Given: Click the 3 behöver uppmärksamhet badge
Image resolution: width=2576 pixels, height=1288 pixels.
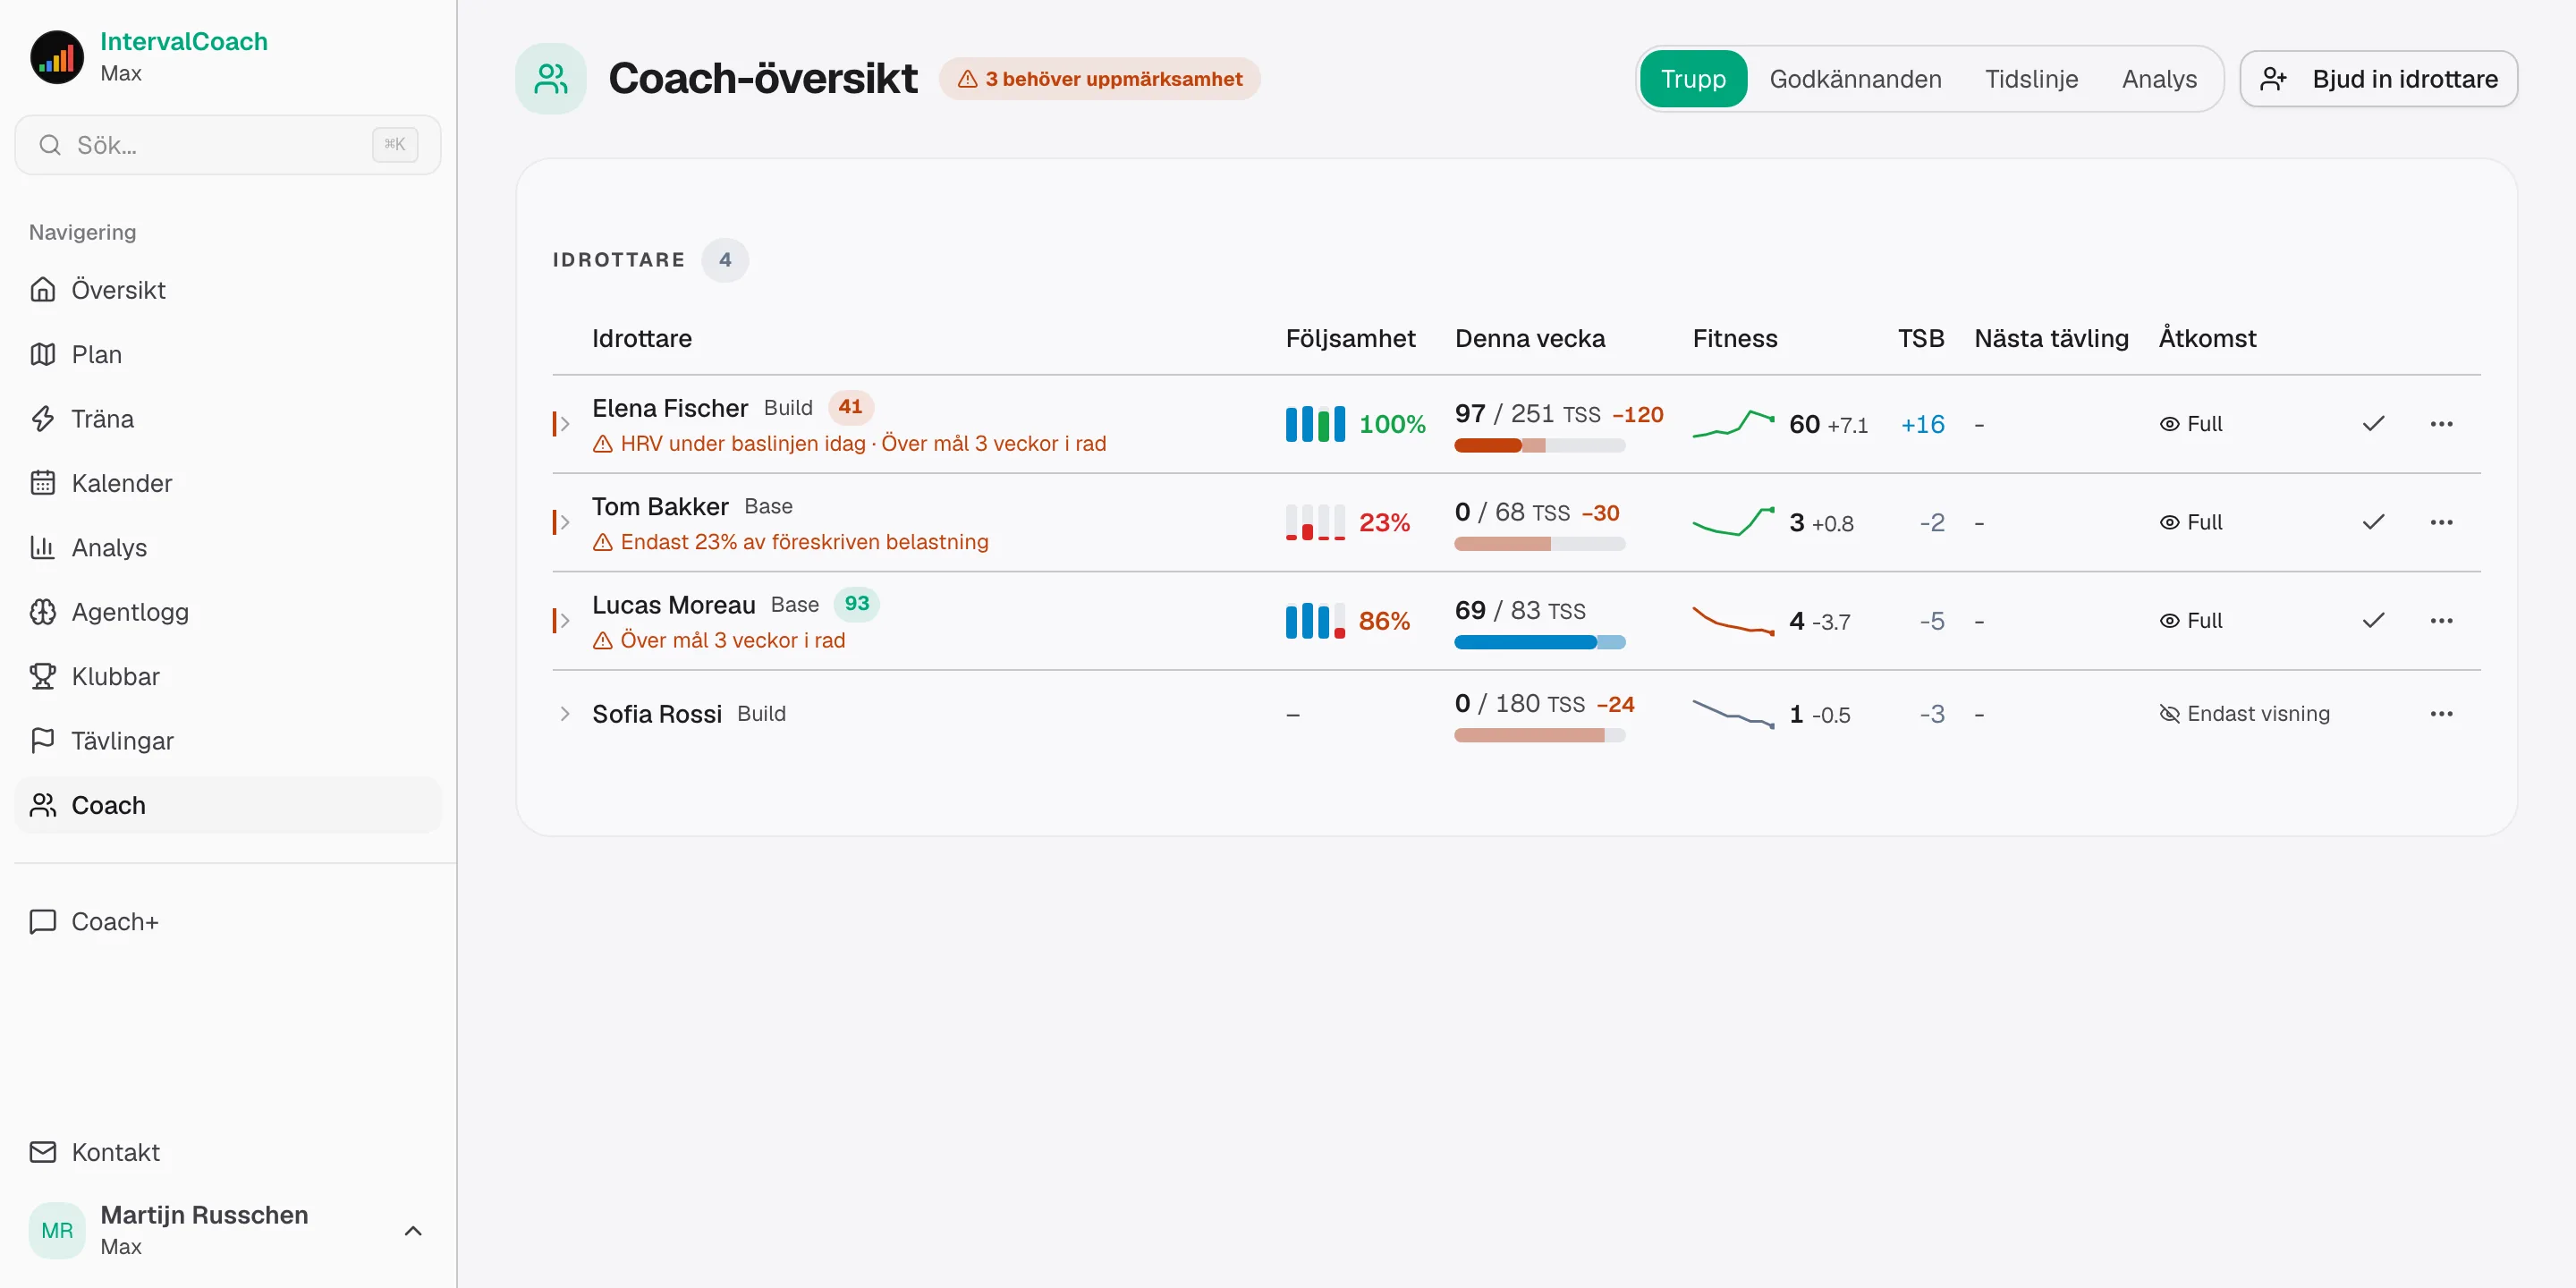Looking at the screenshot, I should tap(1099, 79).
